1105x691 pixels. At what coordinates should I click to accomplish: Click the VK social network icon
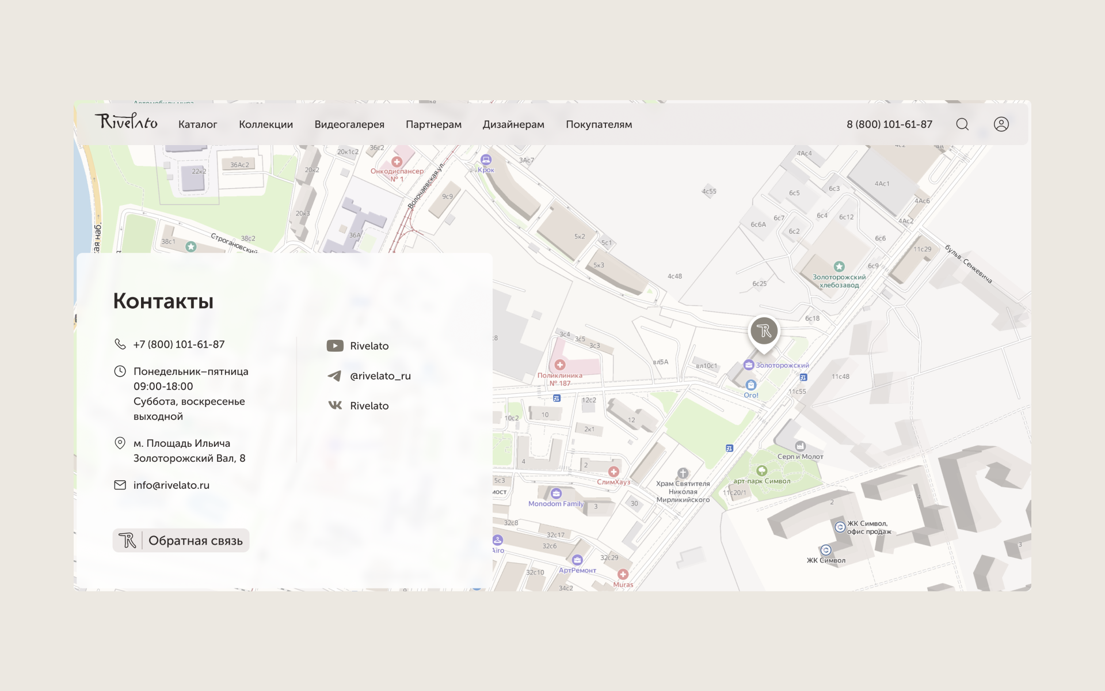(x=335, y=405)
